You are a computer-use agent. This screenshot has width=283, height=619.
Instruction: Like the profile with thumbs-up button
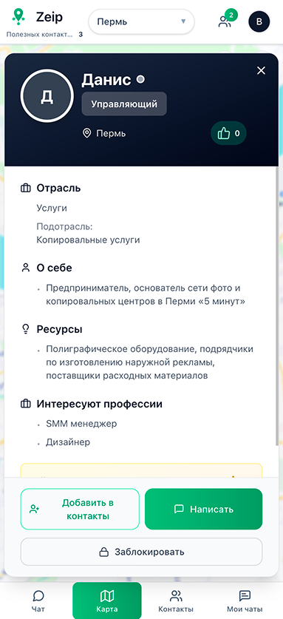[x=228, y=133]
